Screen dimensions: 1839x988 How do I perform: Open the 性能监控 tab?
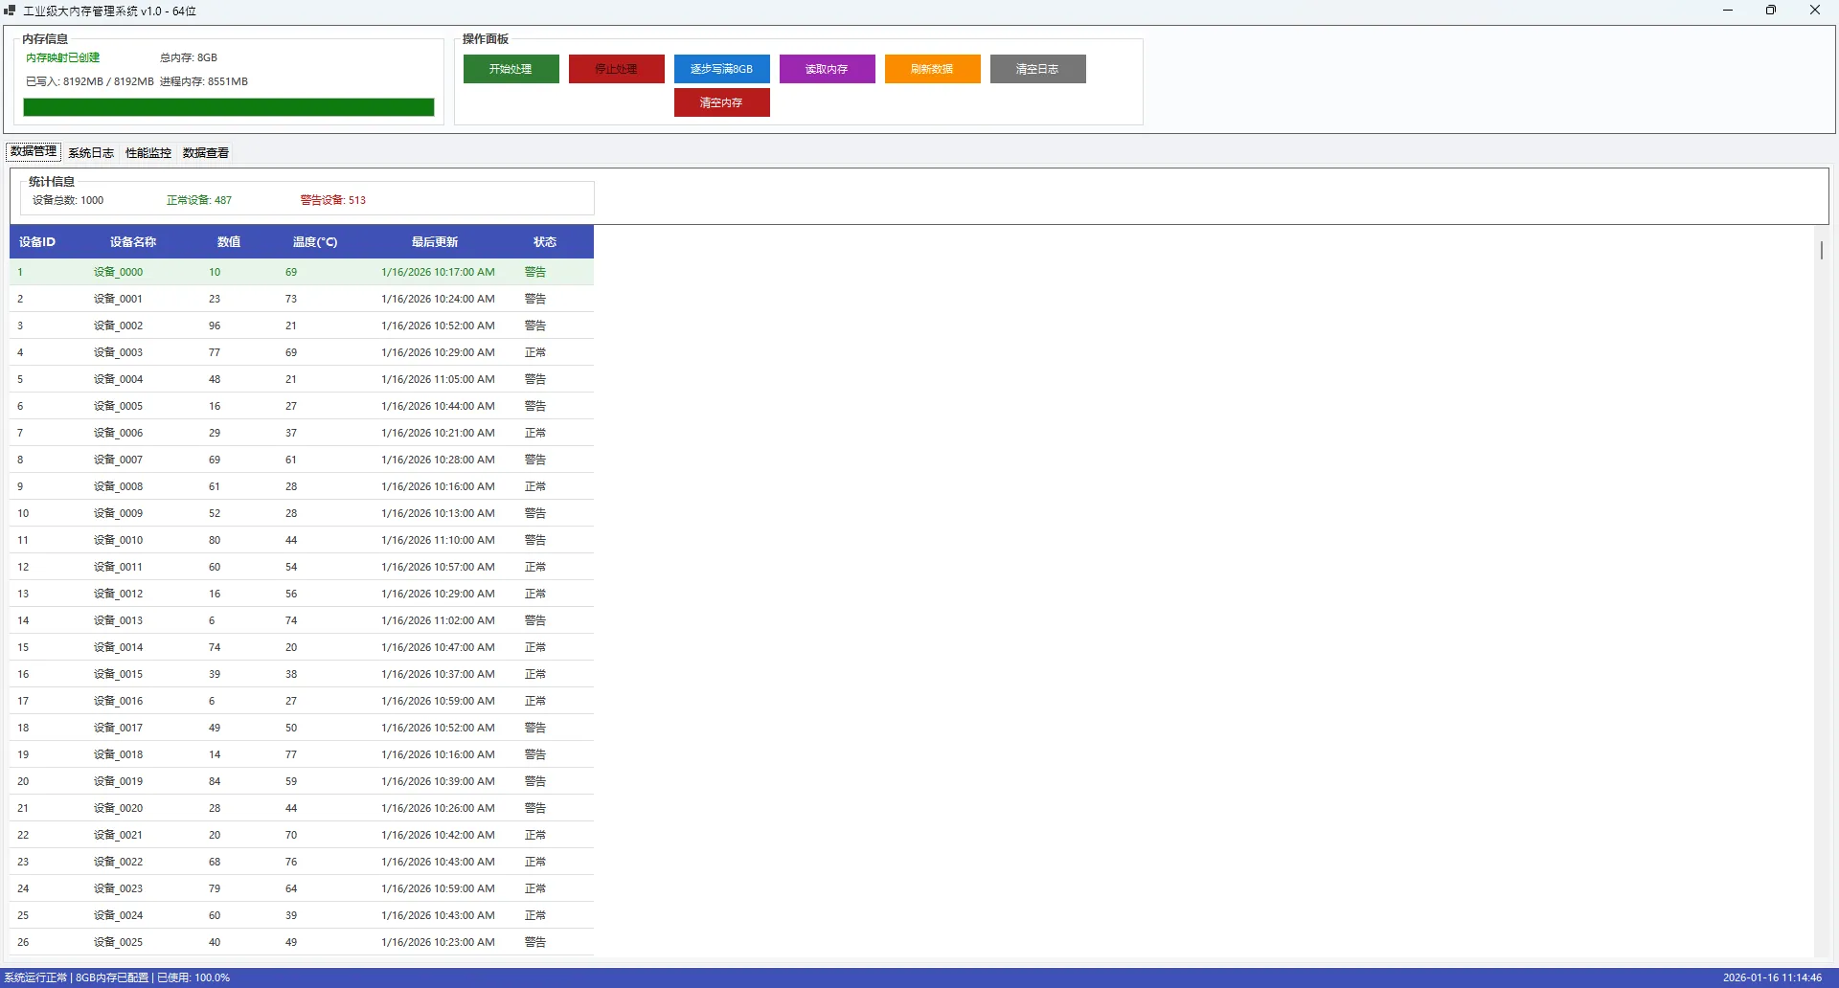coord(148,153)
